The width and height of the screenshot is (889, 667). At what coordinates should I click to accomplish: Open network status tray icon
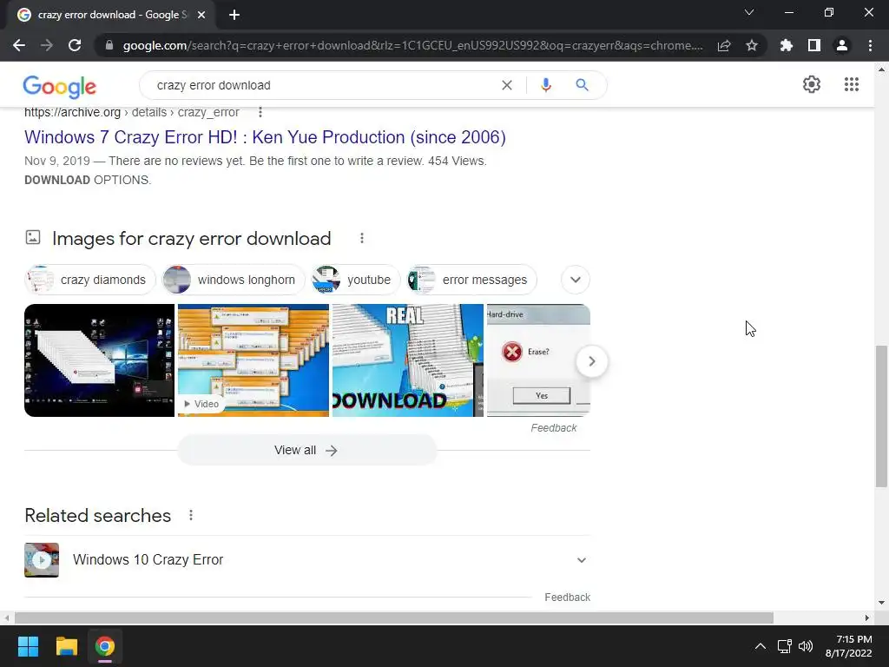784,646
